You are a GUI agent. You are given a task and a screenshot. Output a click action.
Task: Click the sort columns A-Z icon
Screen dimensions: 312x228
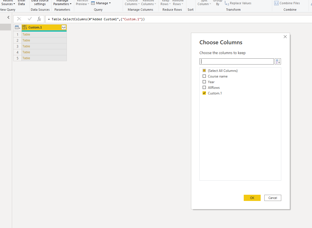(x=278, y=61)
